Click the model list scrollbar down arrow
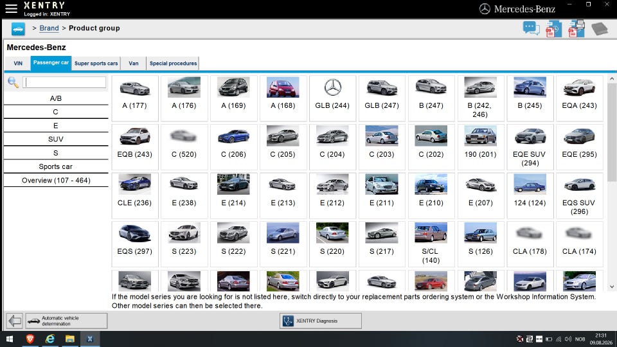Image resolution: width=617 pixels, height=347 pixels. (612, 287)
